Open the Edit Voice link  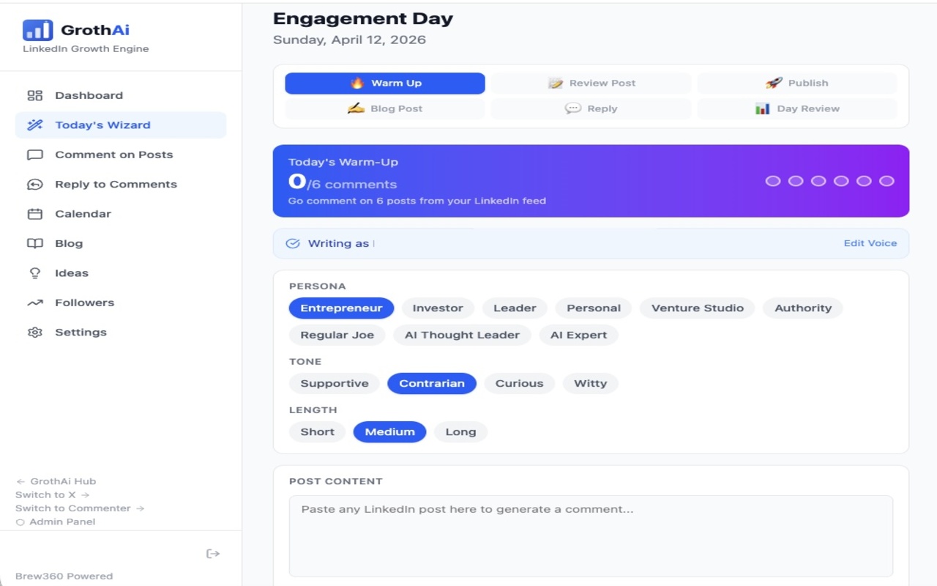pos(870,242)
